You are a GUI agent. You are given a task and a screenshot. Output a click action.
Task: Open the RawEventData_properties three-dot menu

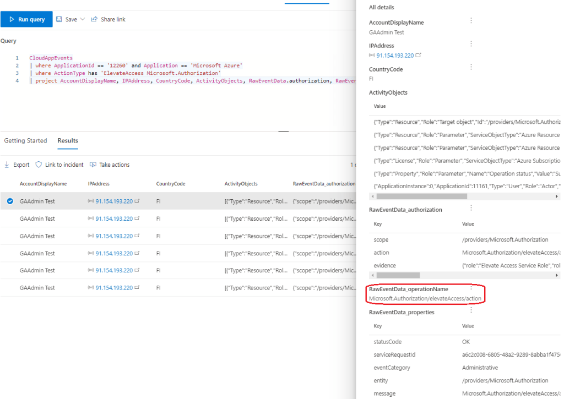(471, 310)
